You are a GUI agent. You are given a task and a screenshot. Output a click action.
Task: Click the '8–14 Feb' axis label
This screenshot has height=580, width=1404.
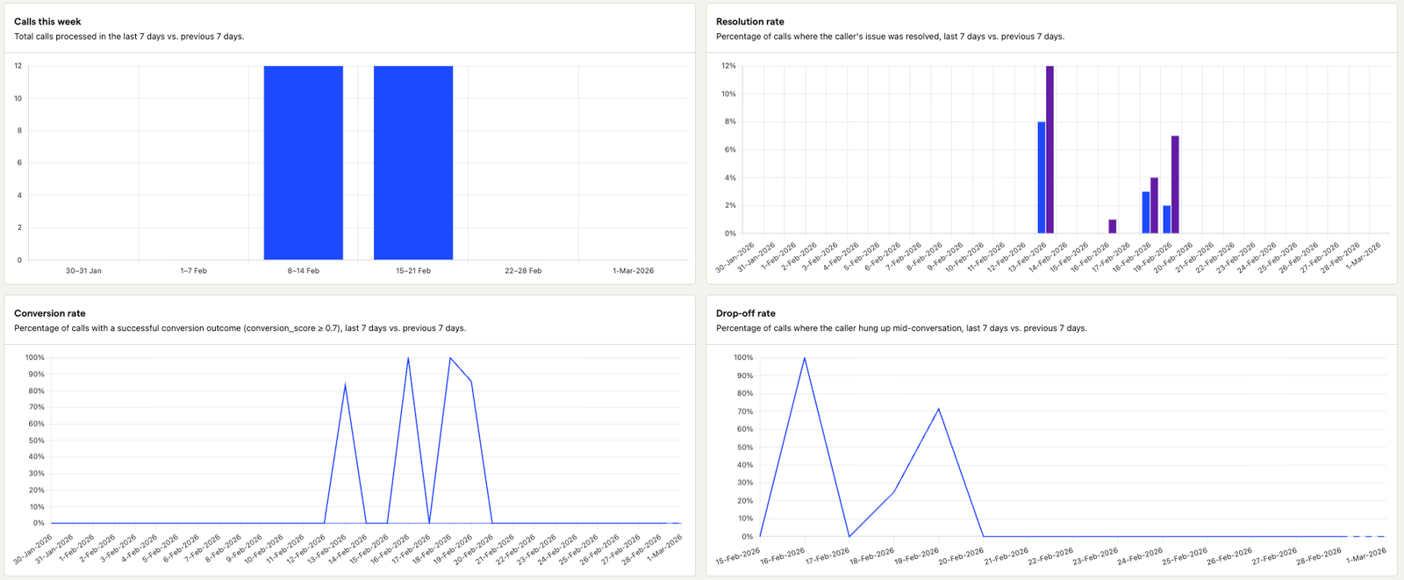coord(304,271)
